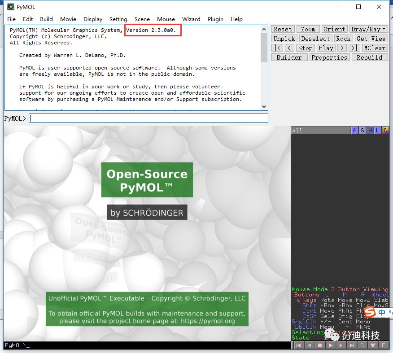Click the Get View button
The height and width of the screenshot is (353, 393).
coord(371,39)
